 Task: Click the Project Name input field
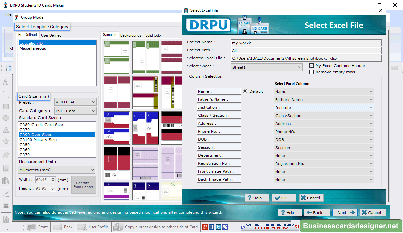tap(306, 43)
